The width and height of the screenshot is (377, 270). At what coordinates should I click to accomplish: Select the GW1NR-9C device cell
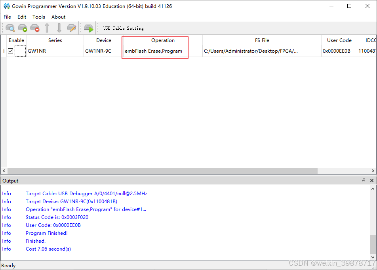104,51
